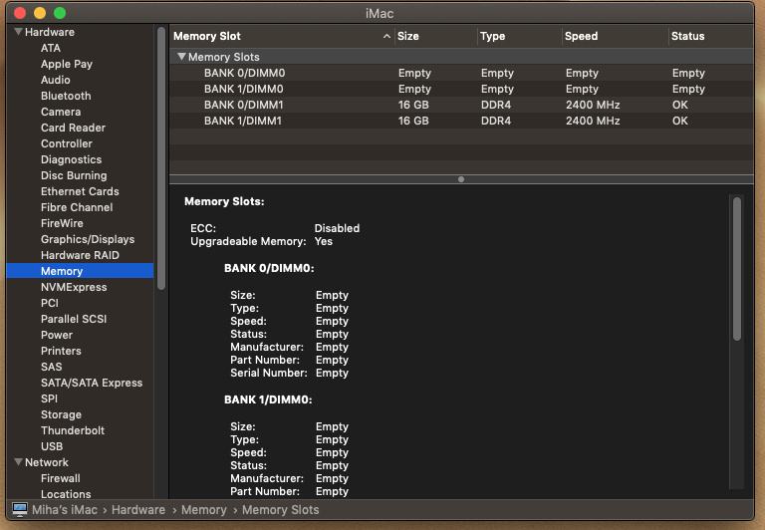Click the BANK 1/DIMM0 detail heading
This screenshot has width=765, height=530.
pyautogui.click(x=268, y=399)
